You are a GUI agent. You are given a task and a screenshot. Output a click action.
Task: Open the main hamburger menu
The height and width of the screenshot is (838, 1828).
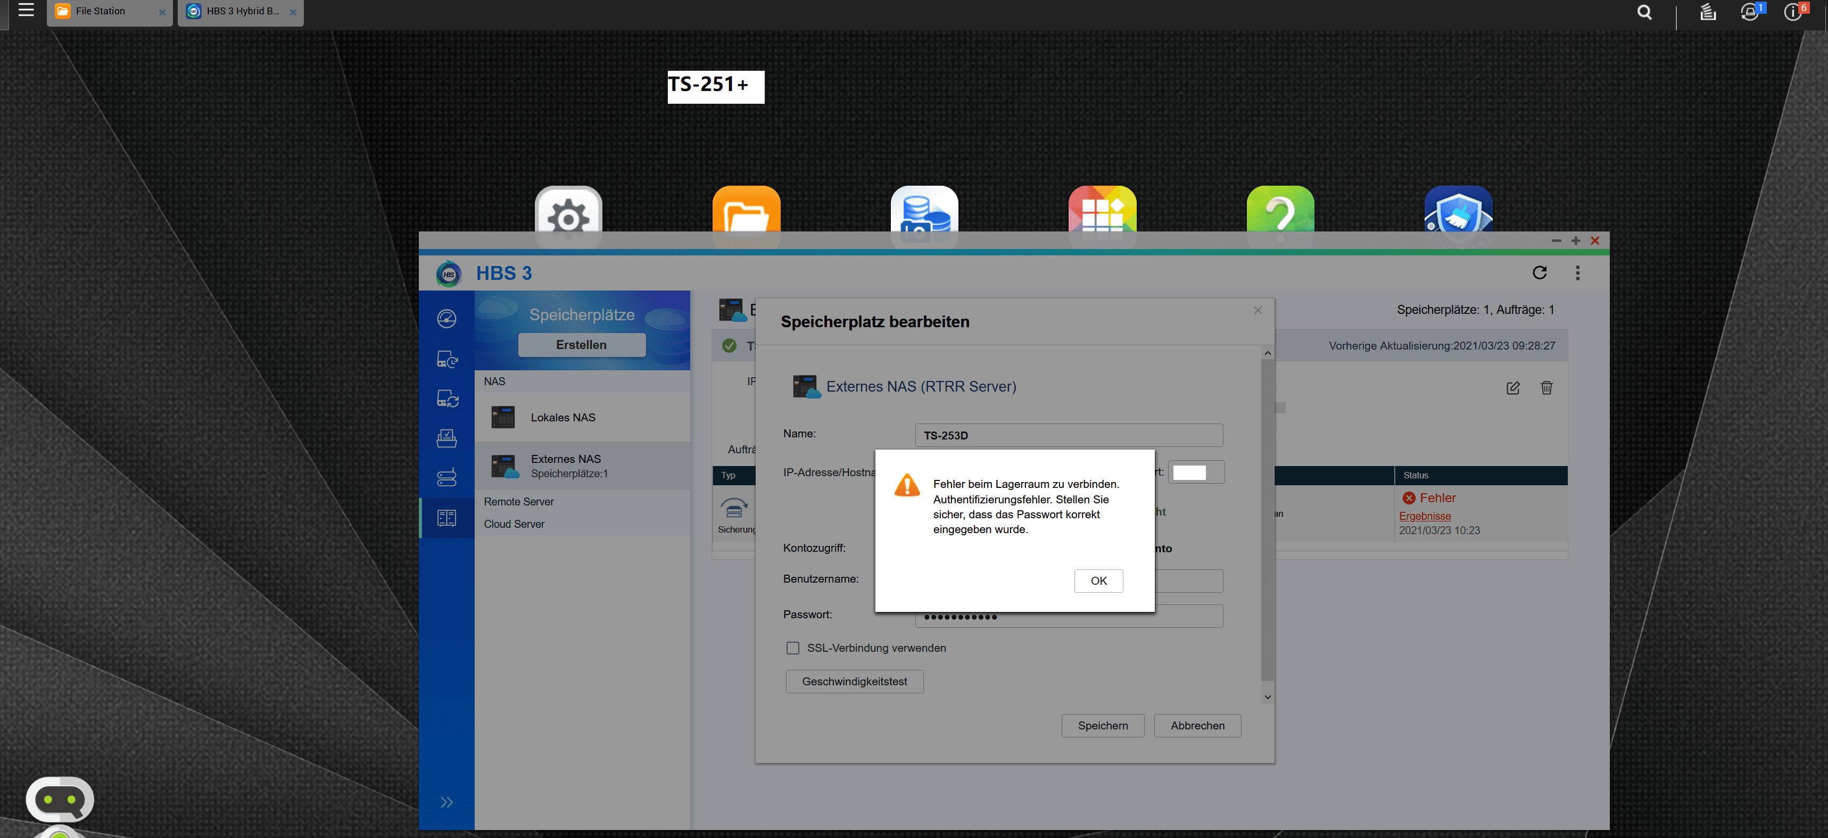26,10
